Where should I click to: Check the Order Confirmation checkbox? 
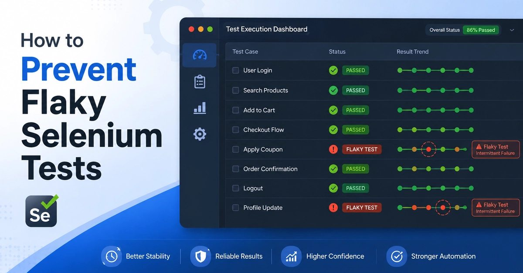click(235, 169)
